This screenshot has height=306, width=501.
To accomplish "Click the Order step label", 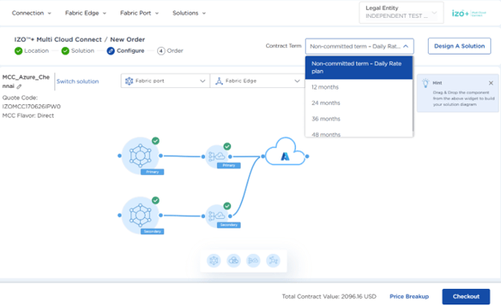I will [x=175, y=50].
